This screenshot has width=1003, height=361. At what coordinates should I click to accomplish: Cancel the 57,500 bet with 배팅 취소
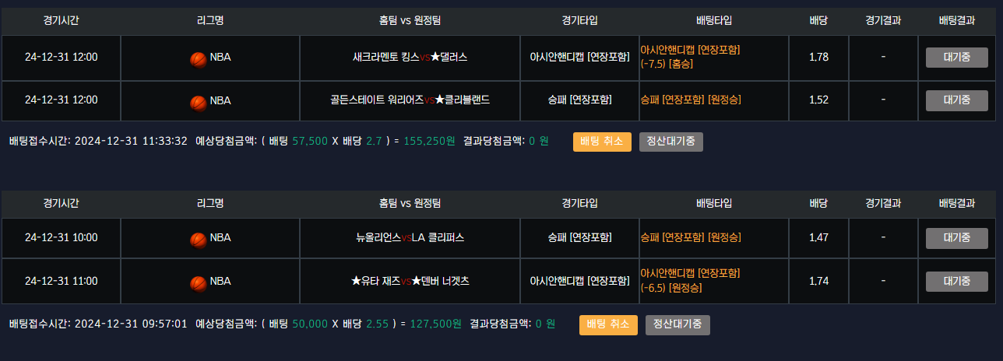coord(602,142)
